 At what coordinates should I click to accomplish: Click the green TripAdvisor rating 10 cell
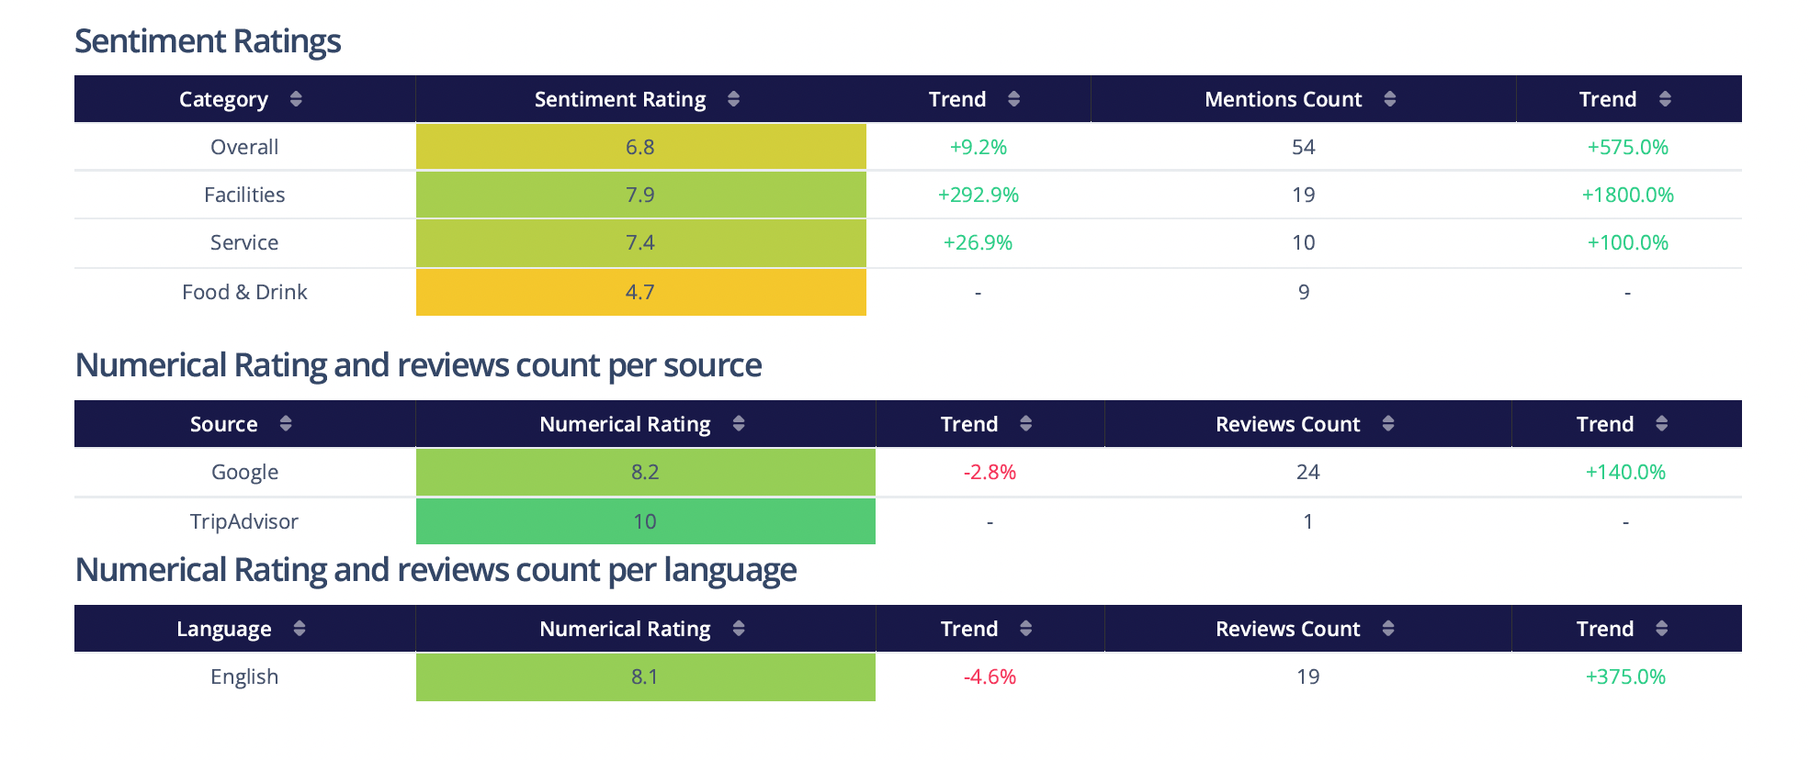tap(645, 521)
